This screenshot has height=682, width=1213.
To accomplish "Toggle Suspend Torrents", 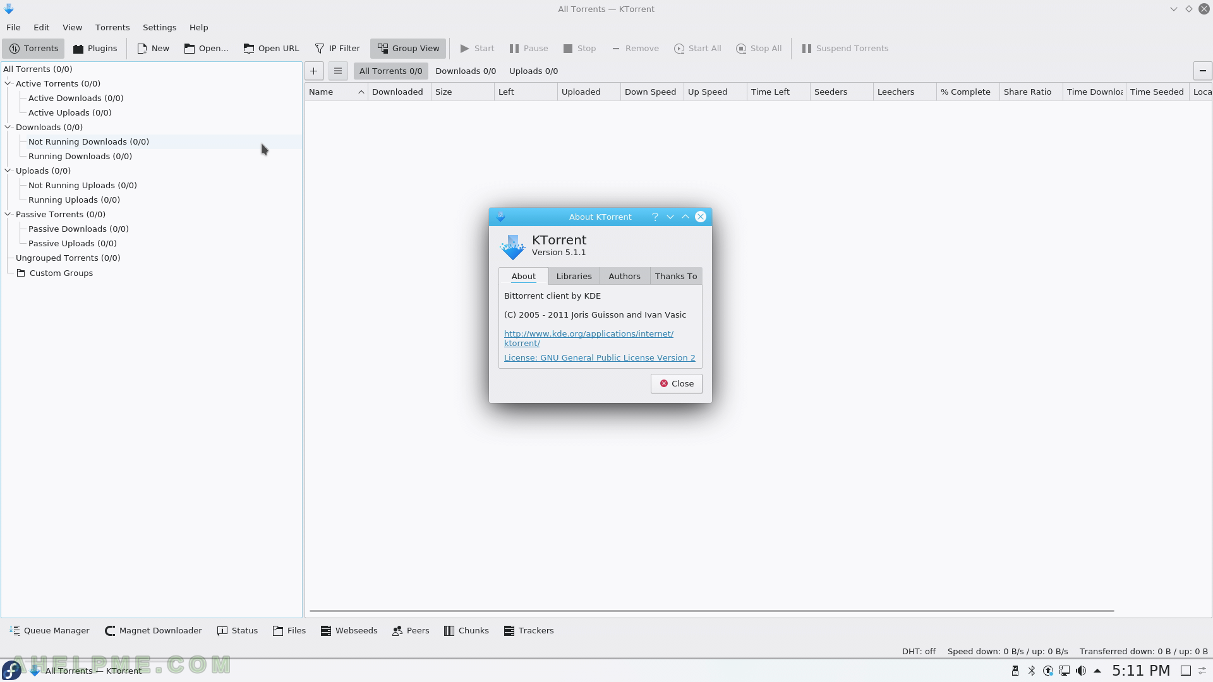I will pyautogui.click(x=845, y=49).
